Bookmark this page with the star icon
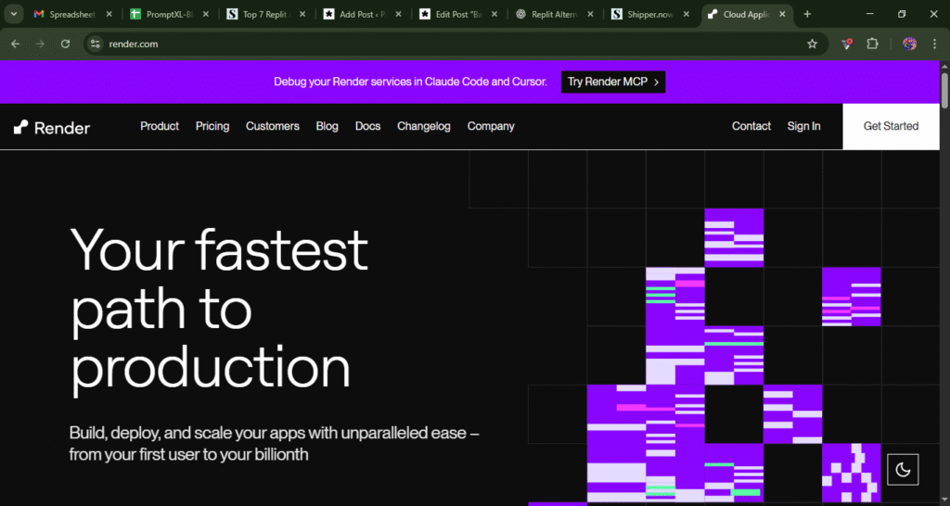Image resolution: width=950 pixels, height=506 pixels. (813, 44)
